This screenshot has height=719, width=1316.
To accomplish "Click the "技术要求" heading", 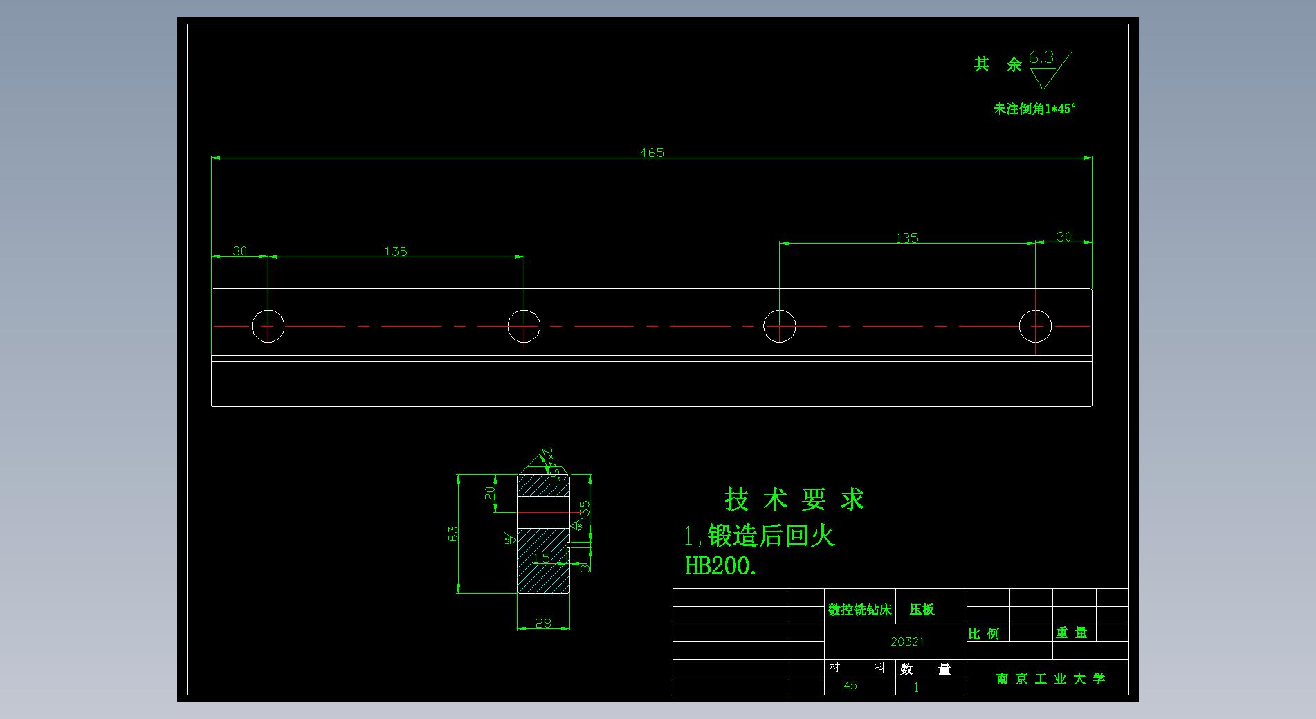I will pos(794,499).
